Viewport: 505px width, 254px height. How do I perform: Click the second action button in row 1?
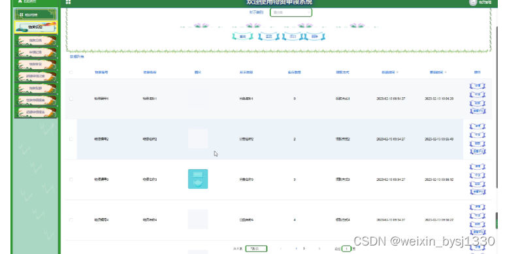click(478, 94)
